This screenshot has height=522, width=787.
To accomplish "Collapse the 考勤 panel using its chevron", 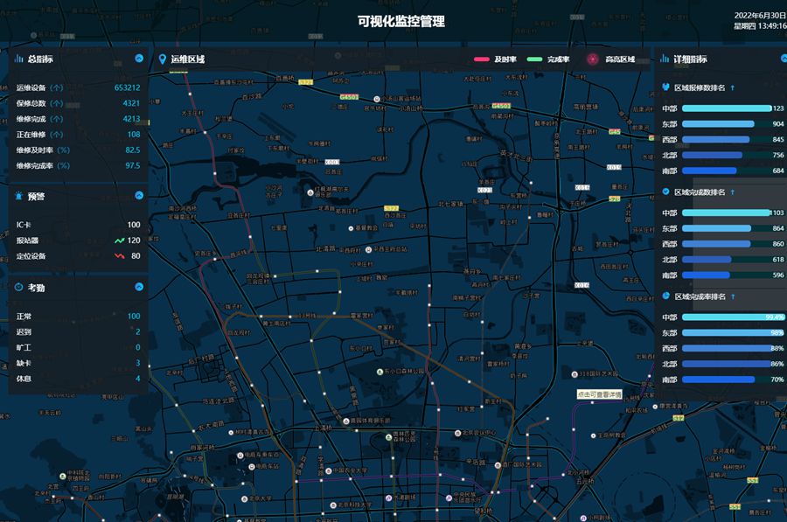I will (x=139, y=287).
